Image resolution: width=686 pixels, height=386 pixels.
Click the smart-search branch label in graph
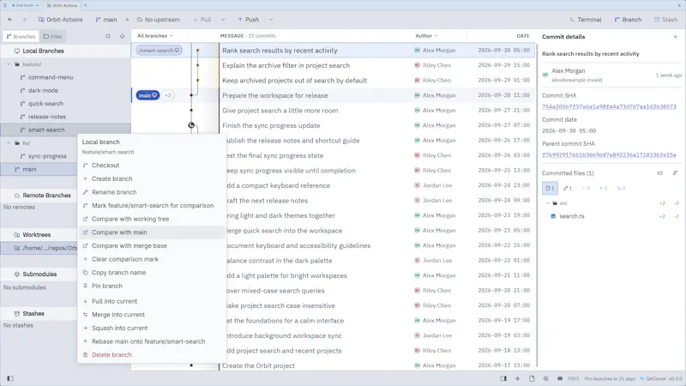click(159, 51)
